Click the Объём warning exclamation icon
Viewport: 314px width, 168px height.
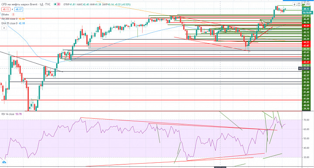[x=13, y=14]
